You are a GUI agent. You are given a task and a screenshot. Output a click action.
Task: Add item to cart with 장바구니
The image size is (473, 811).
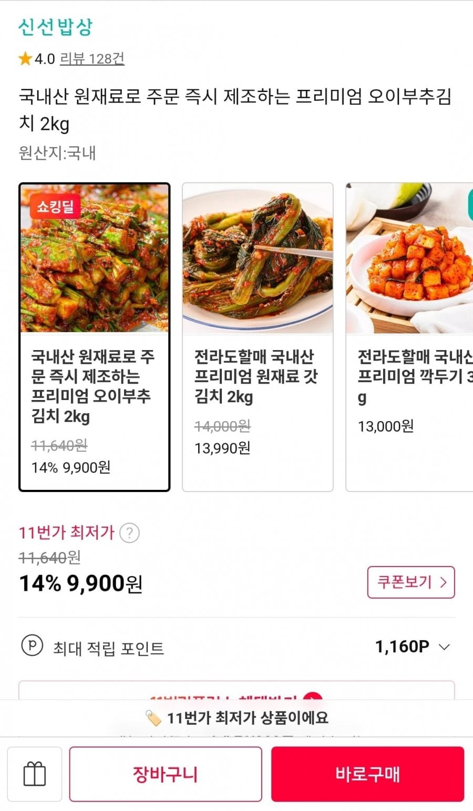click(166, 774)
